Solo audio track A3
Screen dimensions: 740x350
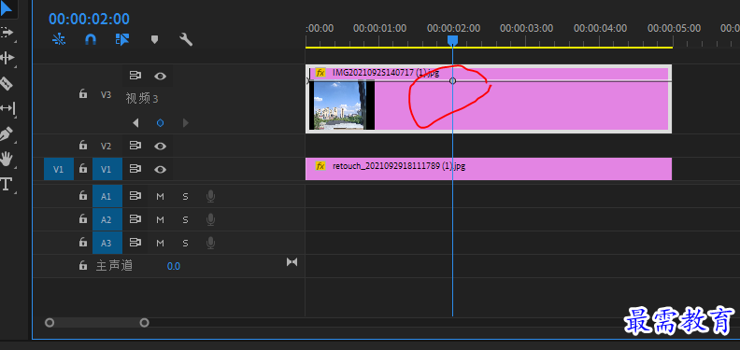(x=186, y=244)
